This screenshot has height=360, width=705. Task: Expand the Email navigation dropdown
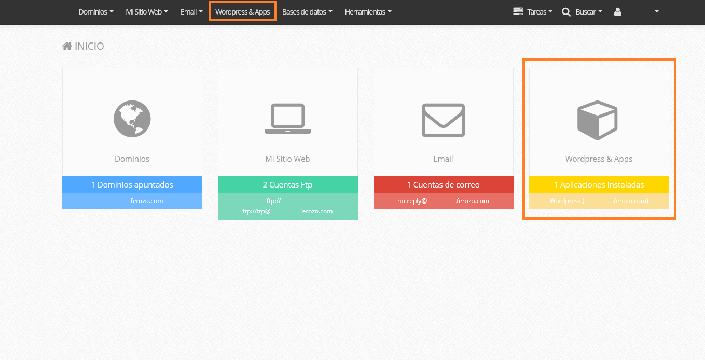tap(191, 11)
